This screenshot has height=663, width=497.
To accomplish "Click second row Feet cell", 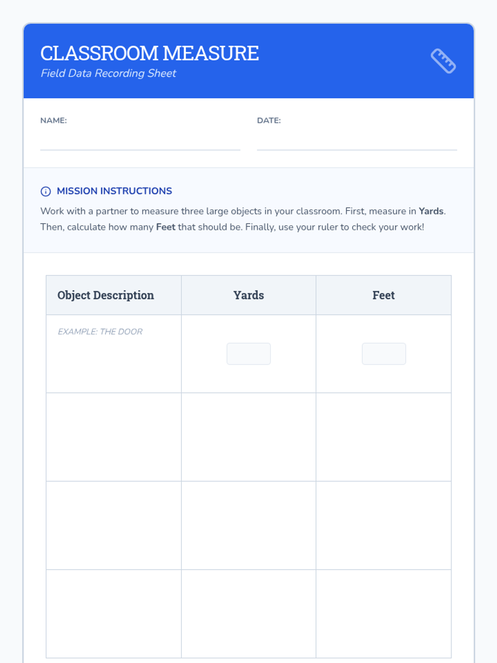I will click(384, 437).
